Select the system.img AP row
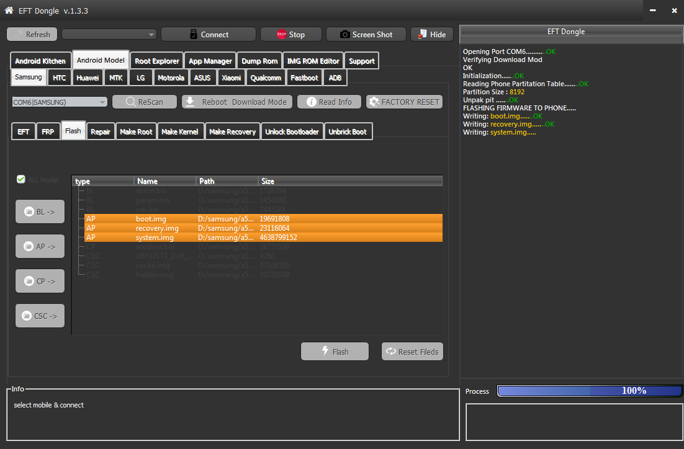 pos(263,237)
